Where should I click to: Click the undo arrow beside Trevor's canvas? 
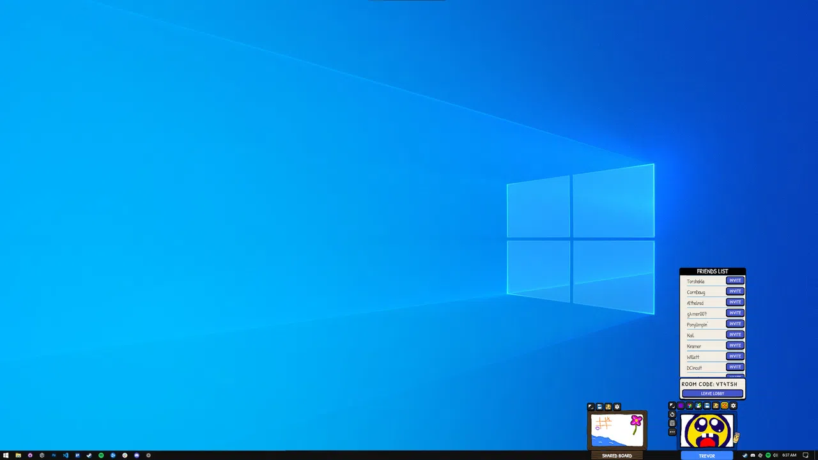(x=672, y=415)
